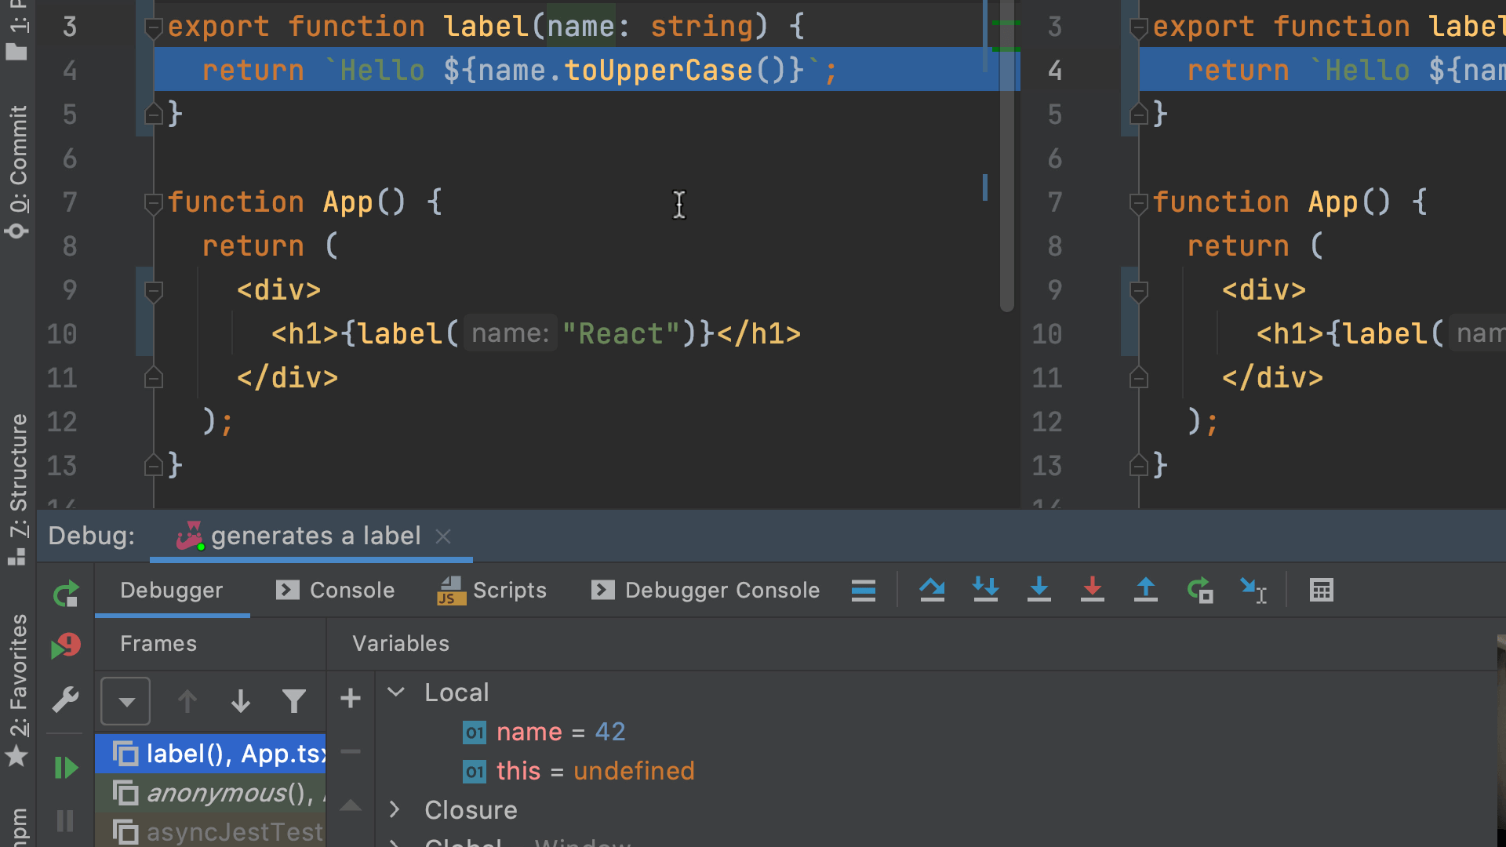Toggle the frames filter
Screen dimensions: 1506x847
point(294,700)
